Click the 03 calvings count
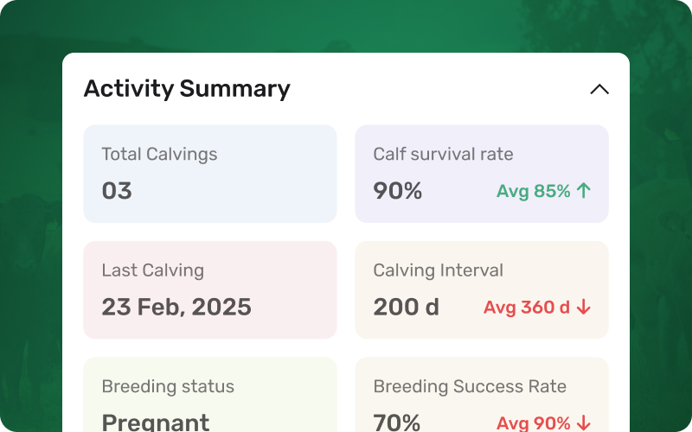The image size is (692, 432). click(117, 191)
